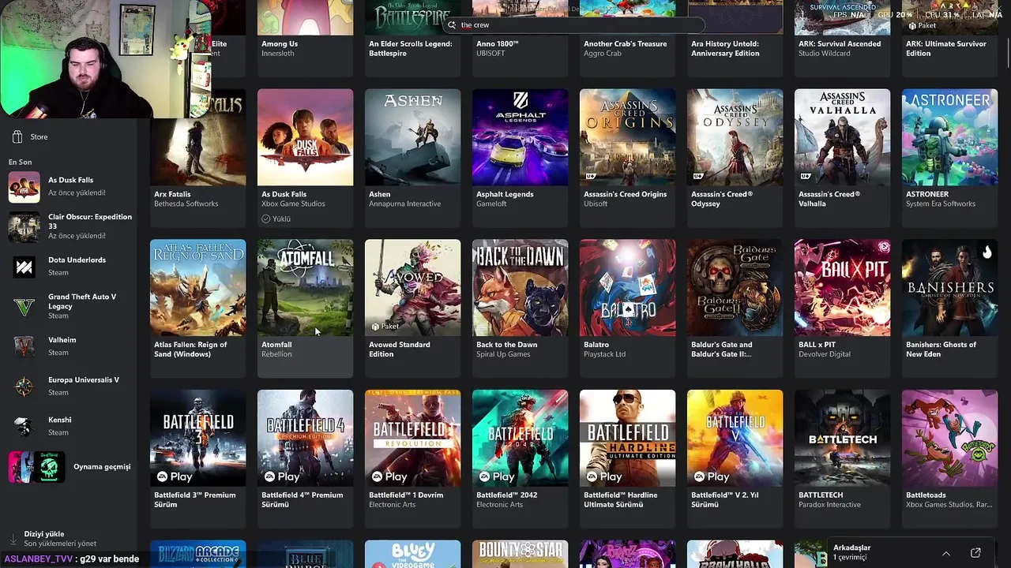Open the Store from the sidebar

click(32, 136)
